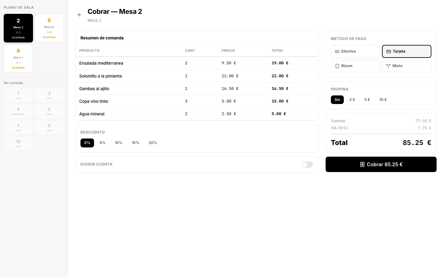Switch to active Mesa 2 tile
Image resolution: width=444 pixels, height=277 pixels.
(18, 28)
